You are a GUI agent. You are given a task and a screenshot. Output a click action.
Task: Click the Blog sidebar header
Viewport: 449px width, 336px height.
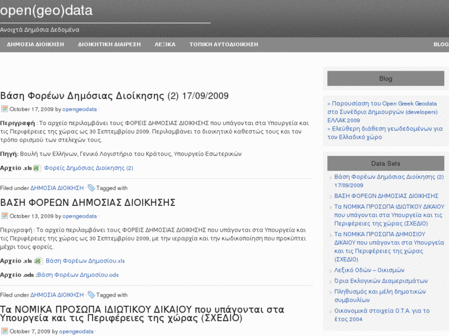pyautogui.click(x=386, y=78)
